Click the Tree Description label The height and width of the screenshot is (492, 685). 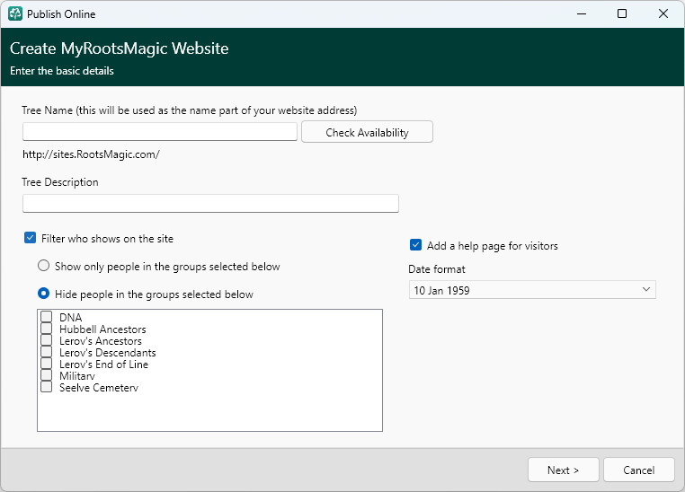coord(60,182)
